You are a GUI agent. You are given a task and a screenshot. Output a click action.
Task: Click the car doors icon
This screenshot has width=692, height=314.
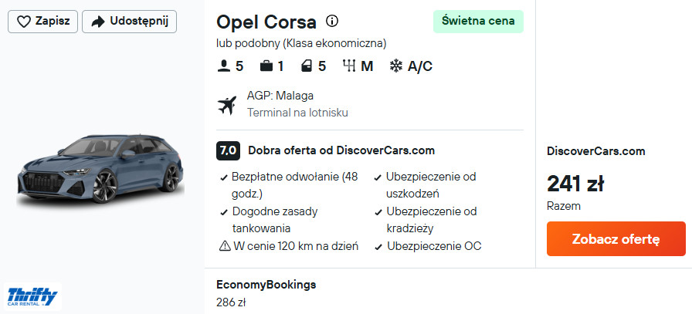(307, 66)
